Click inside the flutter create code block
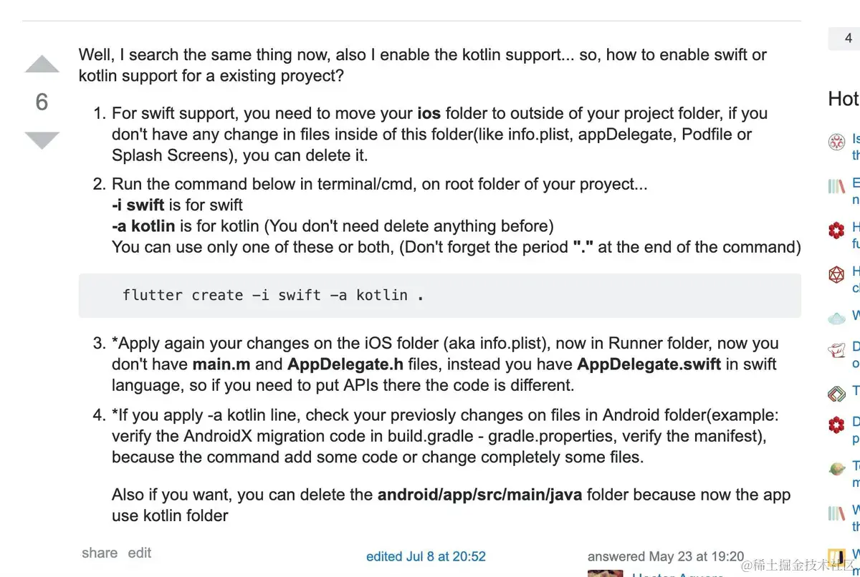 439,296
